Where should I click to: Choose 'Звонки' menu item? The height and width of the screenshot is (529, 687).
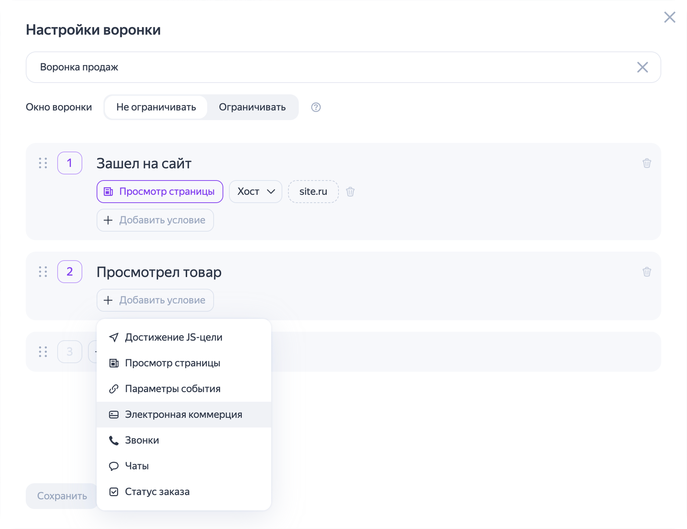[184, 440]
